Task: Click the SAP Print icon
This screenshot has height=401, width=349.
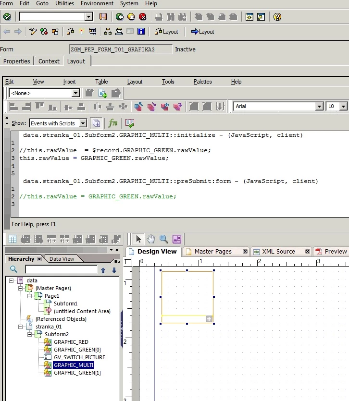Action: [x=159, y=17]
